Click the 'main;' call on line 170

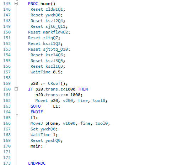point(37,146)
